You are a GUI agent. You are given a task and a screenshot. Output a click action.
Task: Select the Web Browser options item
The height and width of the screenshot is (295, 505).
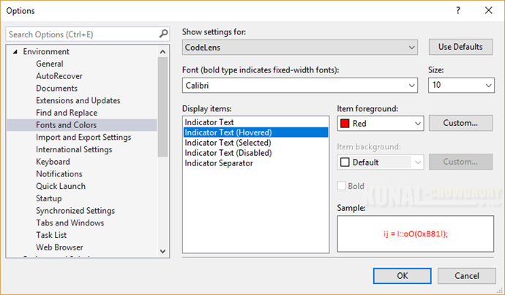coord(59,247)
